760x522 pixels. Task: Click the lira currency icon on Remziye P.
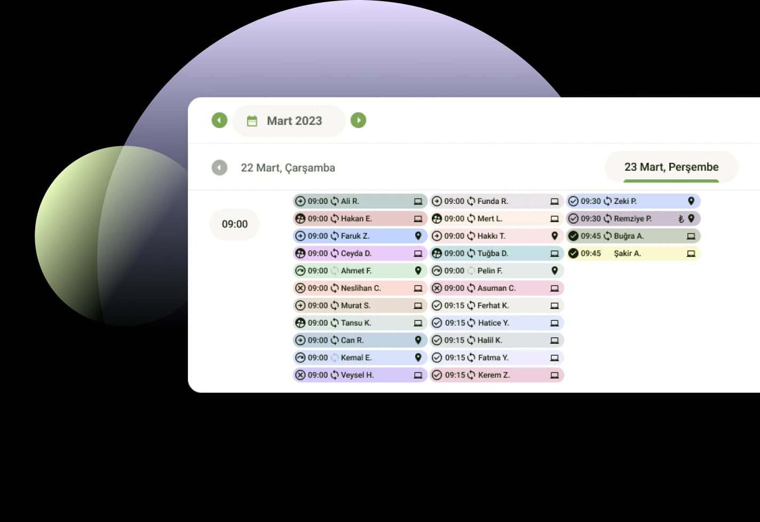point(680,219)
